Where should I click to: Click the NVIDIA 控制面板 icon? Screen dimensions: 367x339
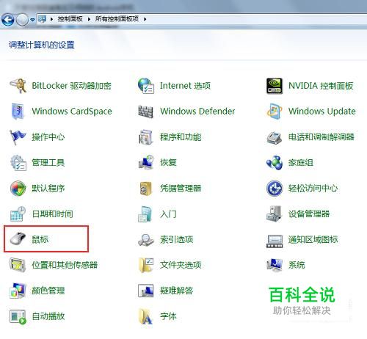point(275,86)
